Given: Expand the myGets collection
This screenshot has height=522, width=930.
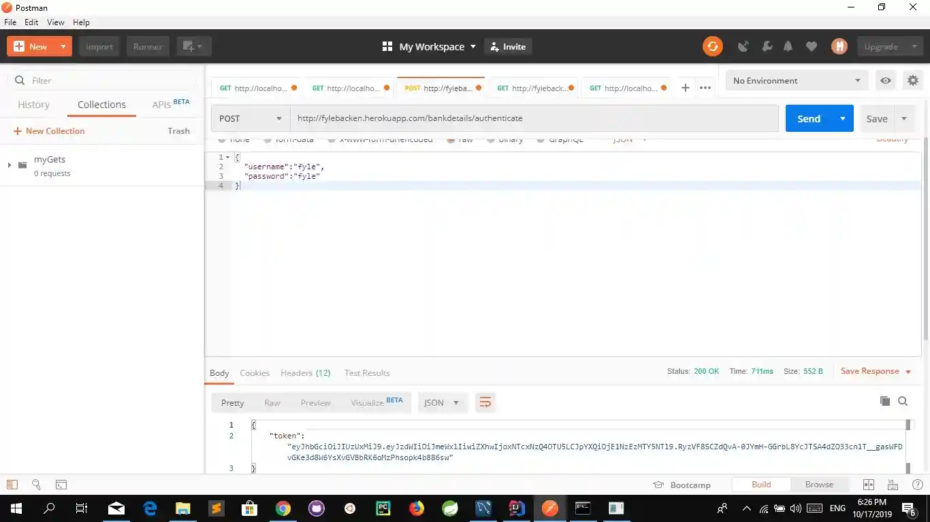Looking at the screenshot, I should [x=10, y=164].
